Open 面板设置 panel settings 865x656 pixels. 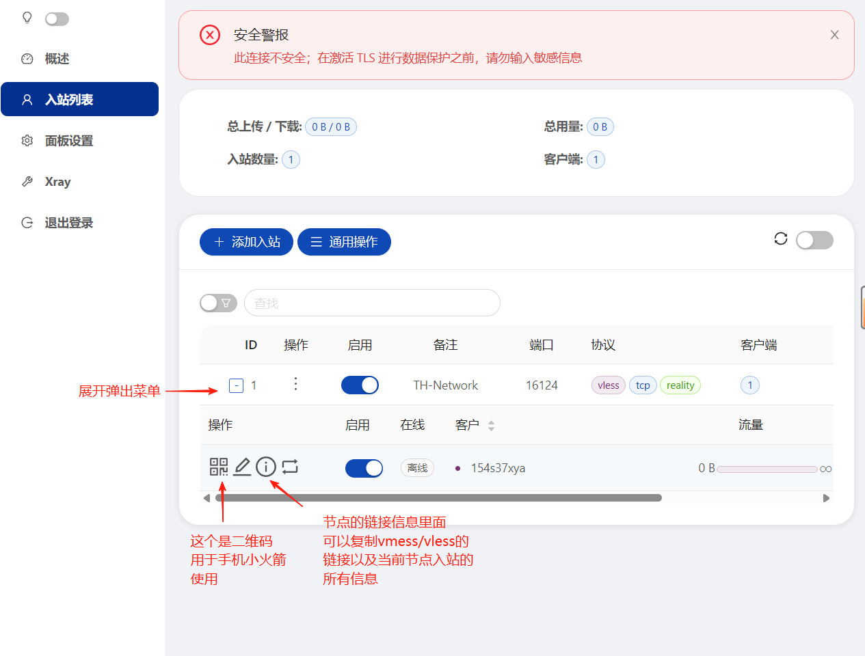click(68, 141)
